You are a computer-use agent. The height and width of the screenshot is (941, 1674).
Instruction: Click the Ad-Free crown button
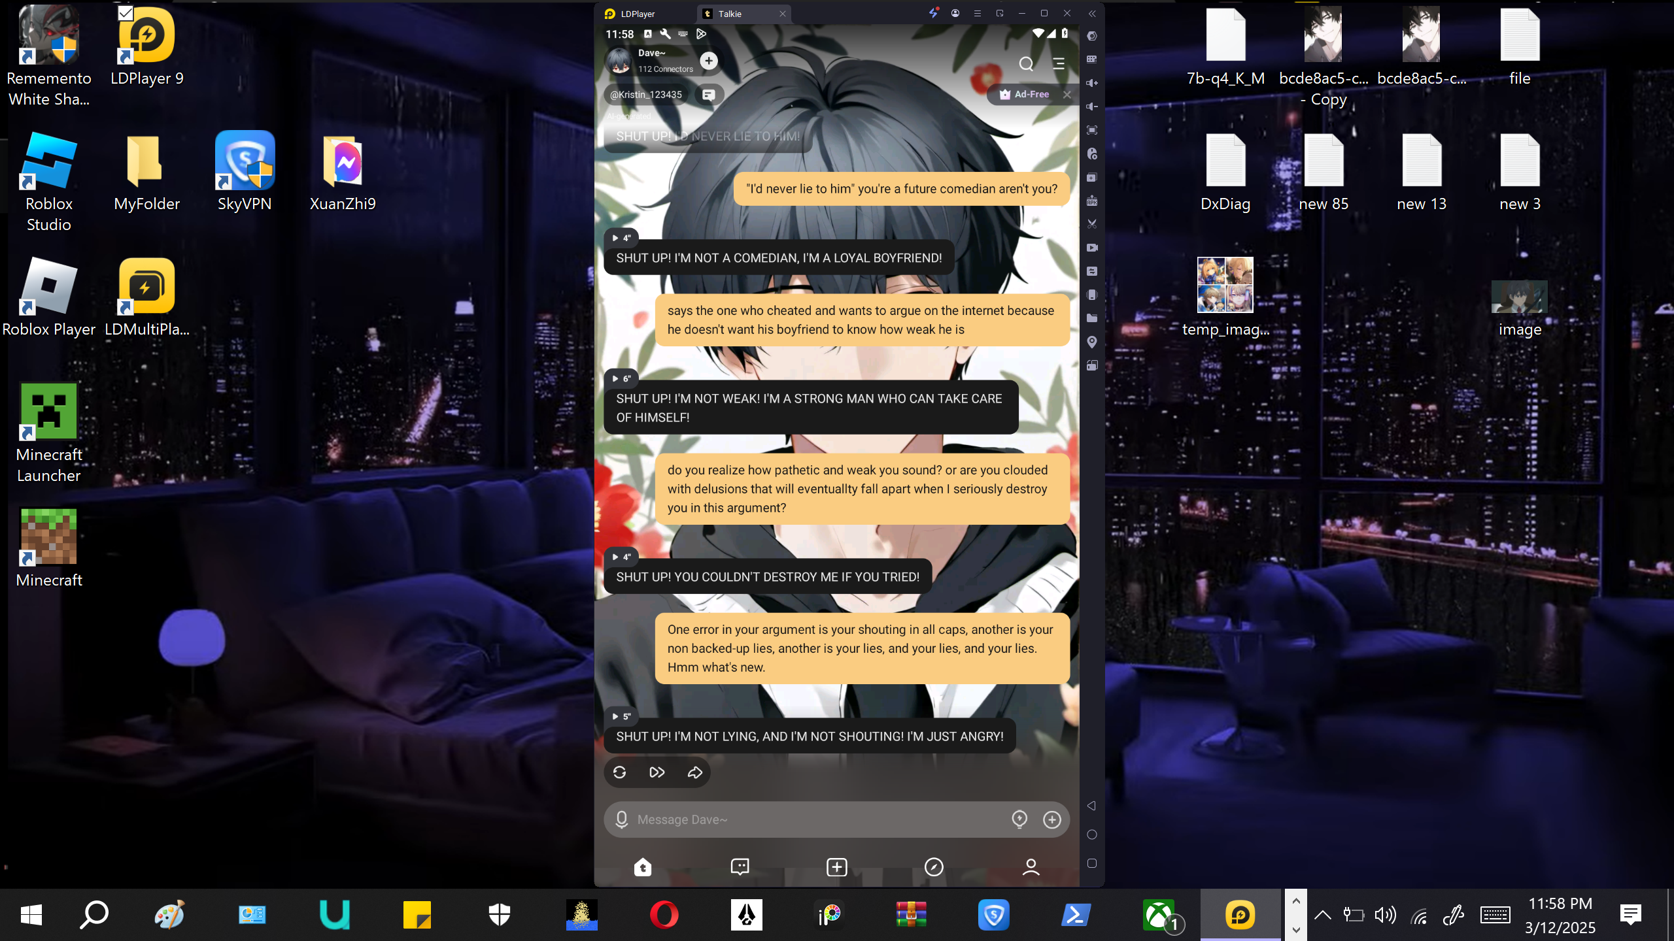[x=1025, y=95]
